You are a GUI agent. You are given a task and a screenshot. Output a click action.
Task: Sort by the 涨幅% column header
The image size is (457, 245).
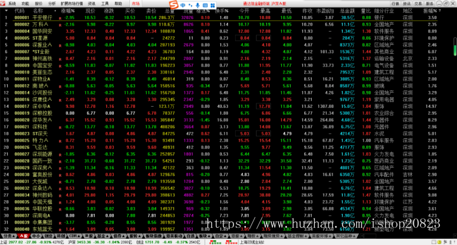tap(68, 11)
